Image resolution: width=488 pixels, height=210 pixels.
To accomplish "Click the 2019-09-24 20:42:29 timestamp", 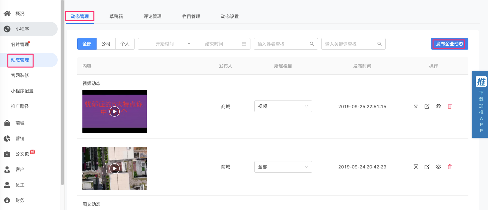I will coord(362,167).
